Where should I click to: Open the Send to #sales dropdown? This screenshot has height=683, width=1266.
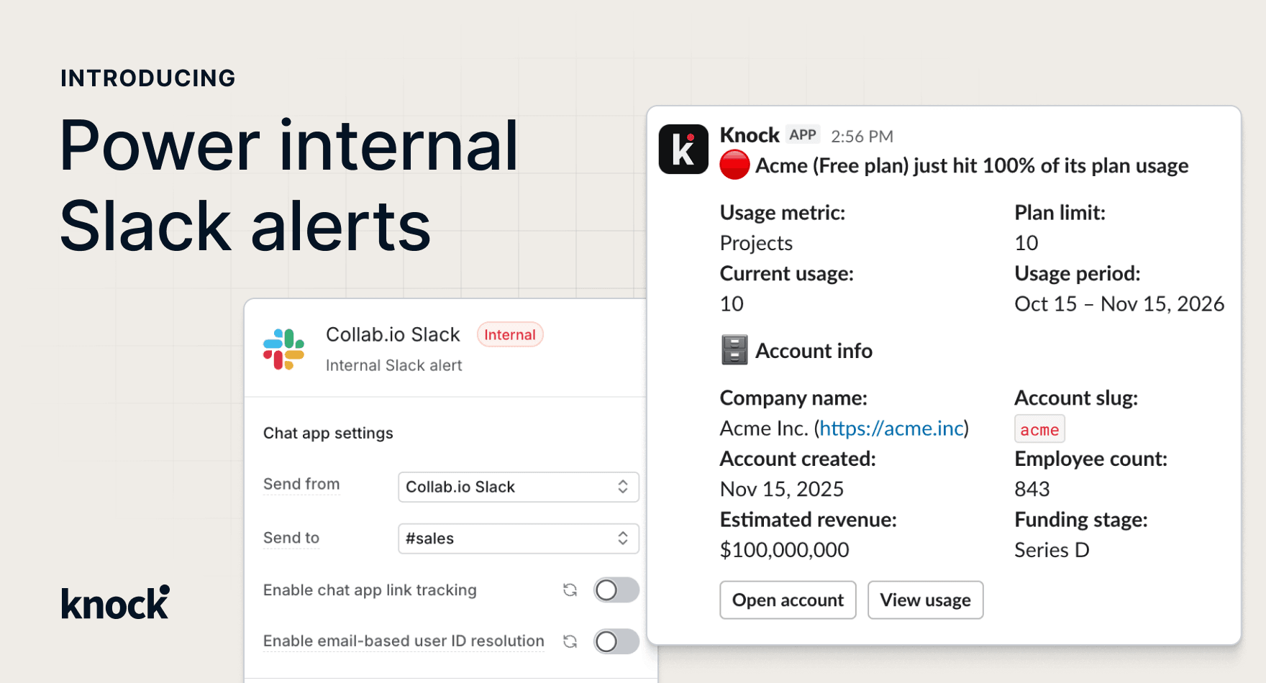click(519, 538)
